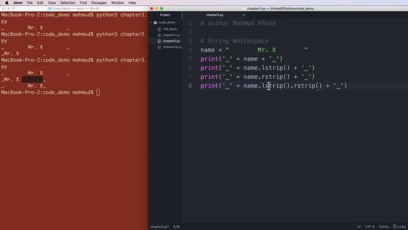The image size is (408, 230).
Task: Open the Edit menu
Action: point(40,3)
